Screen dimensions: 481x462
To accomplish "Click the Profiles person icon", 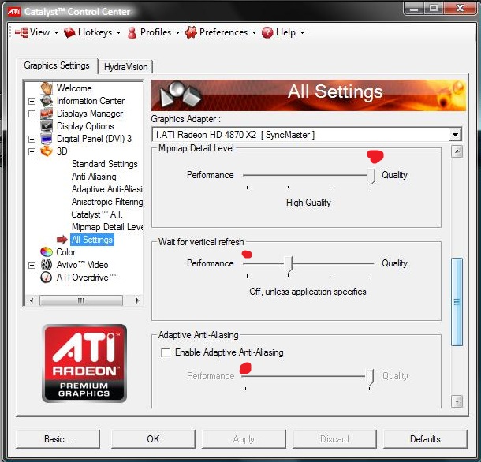I will pos(132,32).
